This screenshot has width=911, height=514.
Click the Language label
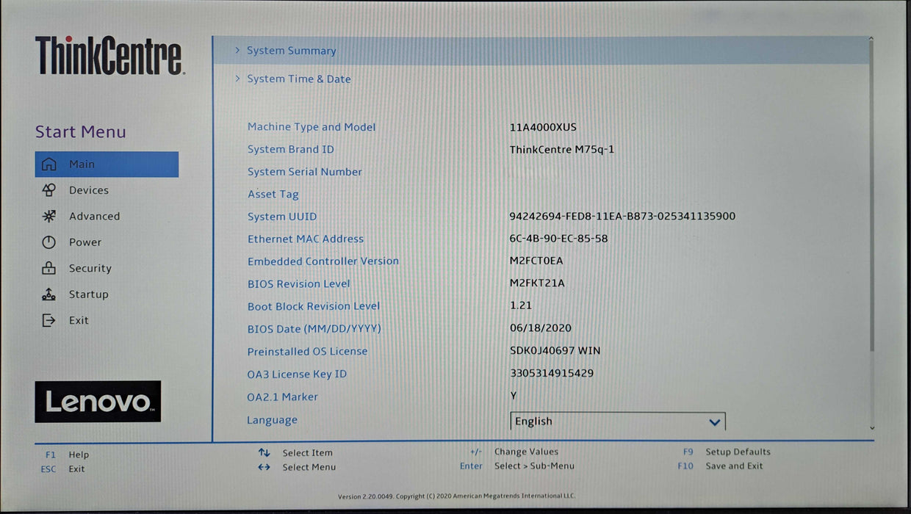coord(273,420)
